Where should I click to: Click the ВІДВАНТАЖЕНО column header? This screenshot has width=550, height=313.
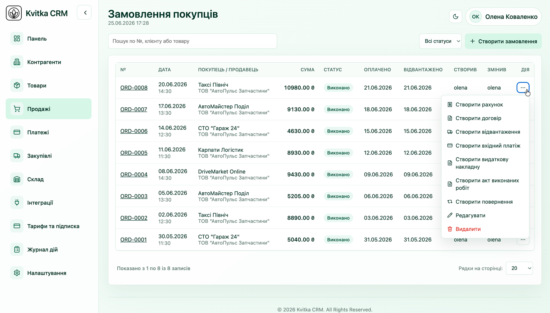pyautogui.click(x=423, y=70)
